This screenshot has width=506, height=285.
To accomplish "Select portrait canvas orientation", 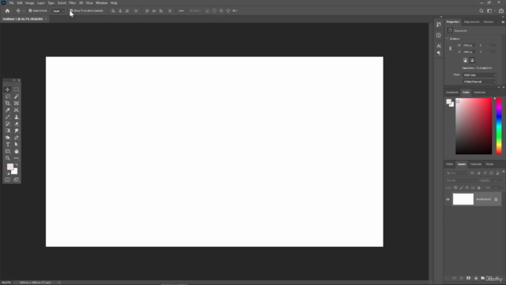I will [465, 60].
